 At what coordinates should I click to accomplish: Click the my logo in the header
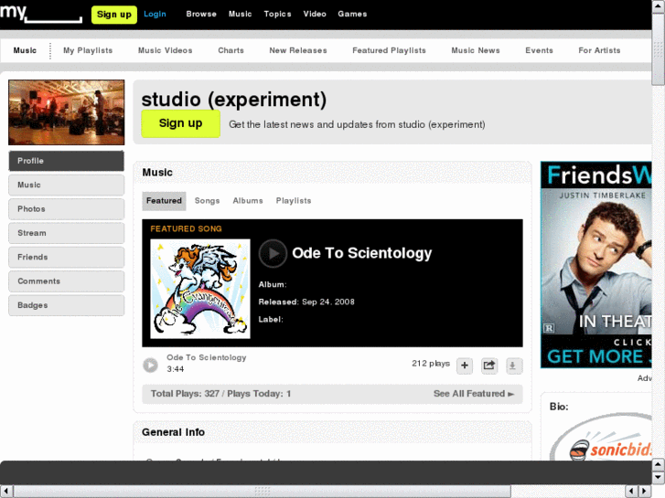point(41,14)
